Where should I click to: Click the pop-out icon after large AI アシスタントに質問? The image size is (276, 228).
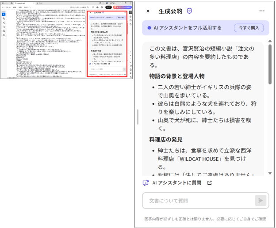(209, 183)
